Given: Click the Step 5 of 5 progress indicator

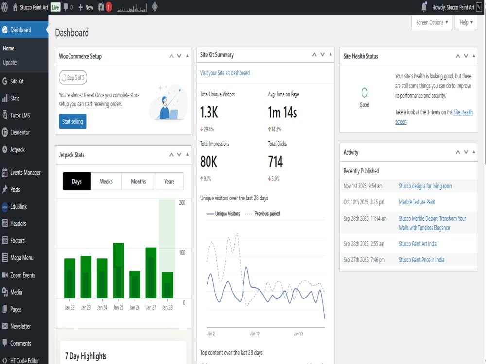Looking at the screenshot, I should click(x=73, y=78).
